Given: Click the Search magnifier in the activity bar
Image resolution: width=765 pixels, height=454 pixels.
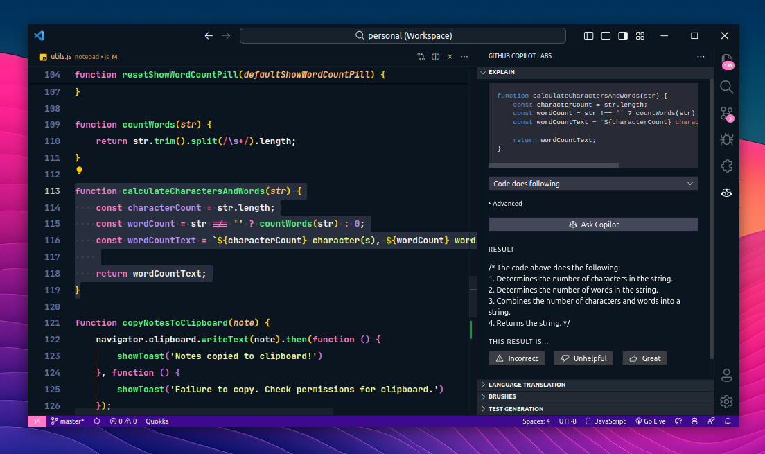Looking at the screenshot, I should coord(726,87).
